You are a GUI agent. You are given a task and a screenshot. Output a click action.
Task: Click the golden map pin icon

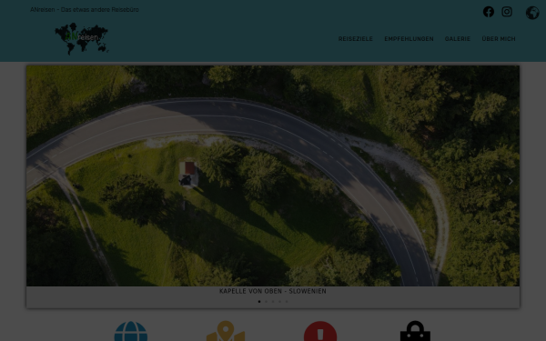(226, 331)
